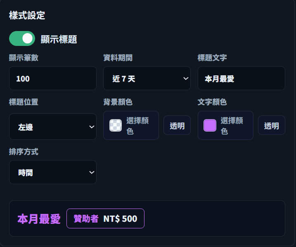Open the 排序方式 dropdown showing 時間
This screenshot has width=296, height=247.
(x=53, y=172)
